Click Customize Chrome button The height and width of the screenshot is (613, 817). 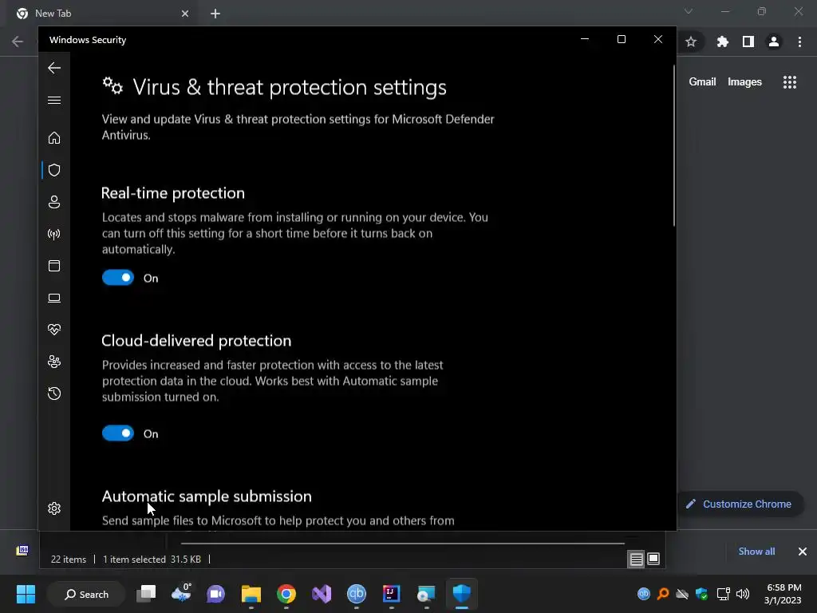click(x=740, y=504)
